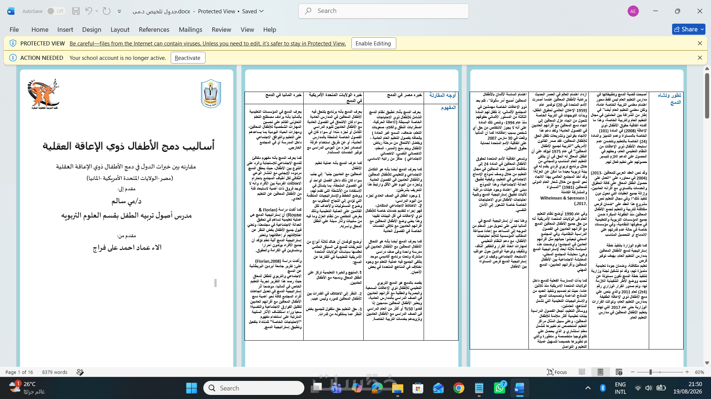711x399 pixels.
Task: Open Outlook from taskbar
Action: tap(438, 388)
